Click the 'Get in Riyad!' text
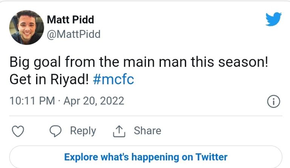 click(x=48, y=80)
